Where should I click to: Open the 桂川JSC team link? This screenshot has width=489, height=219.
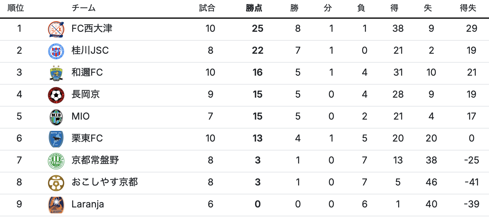pos(90,50)
